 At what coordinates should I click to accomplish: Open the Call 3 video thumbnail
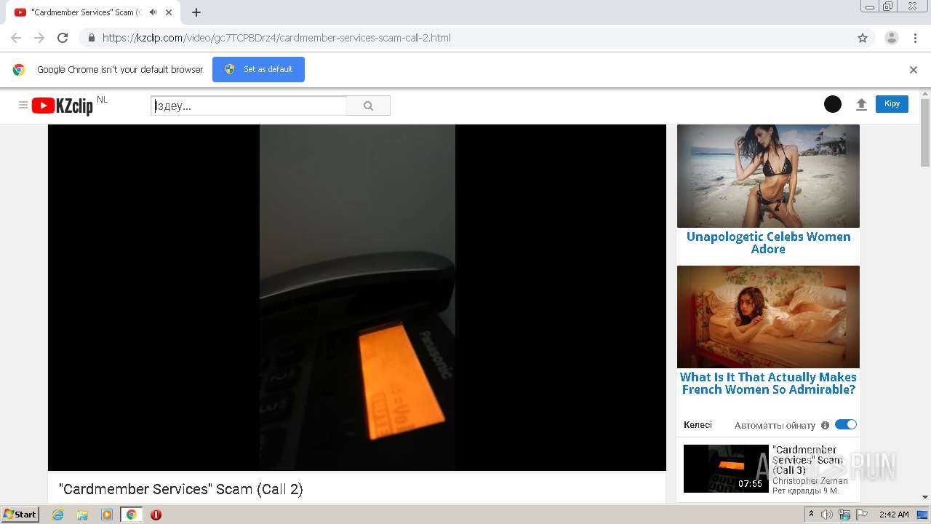click(726, 469)
